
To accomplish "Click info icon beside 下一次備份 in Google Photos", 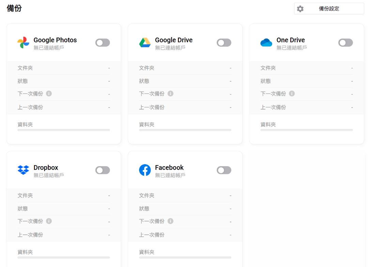I will click(49, 94).
